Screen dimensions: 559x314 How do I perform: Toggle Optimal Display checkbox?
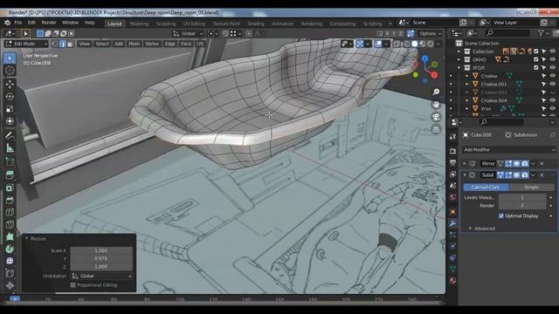[500, 215]
